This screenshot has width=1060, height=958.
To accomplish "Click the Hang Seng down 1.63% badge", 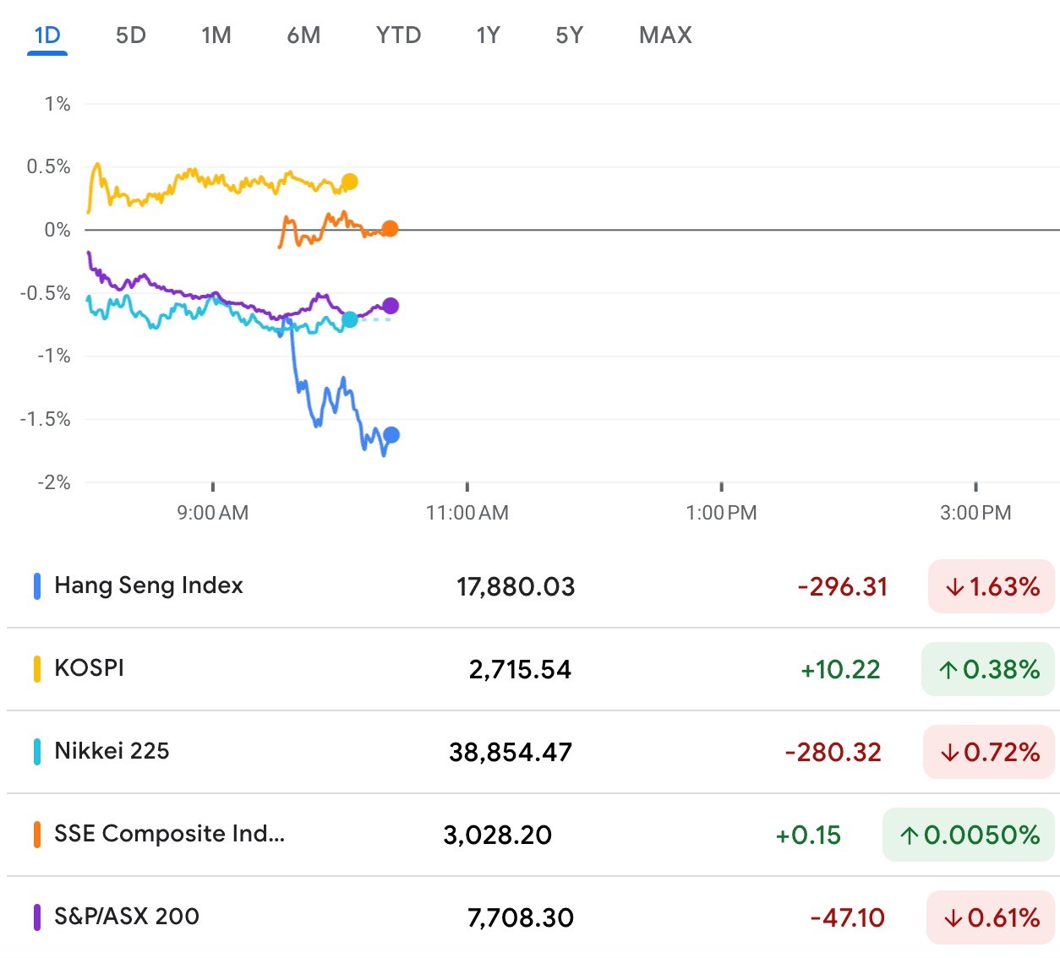I will [x=992, y=586].
